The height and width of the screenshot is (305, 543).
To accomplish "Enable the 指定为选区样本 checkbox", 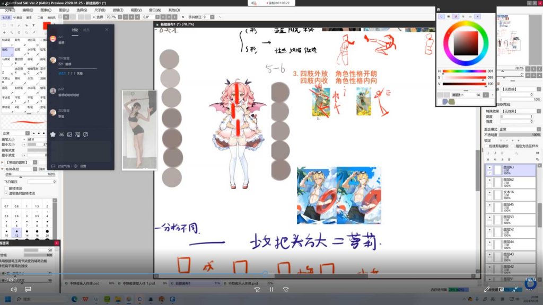I will (513, 146).
